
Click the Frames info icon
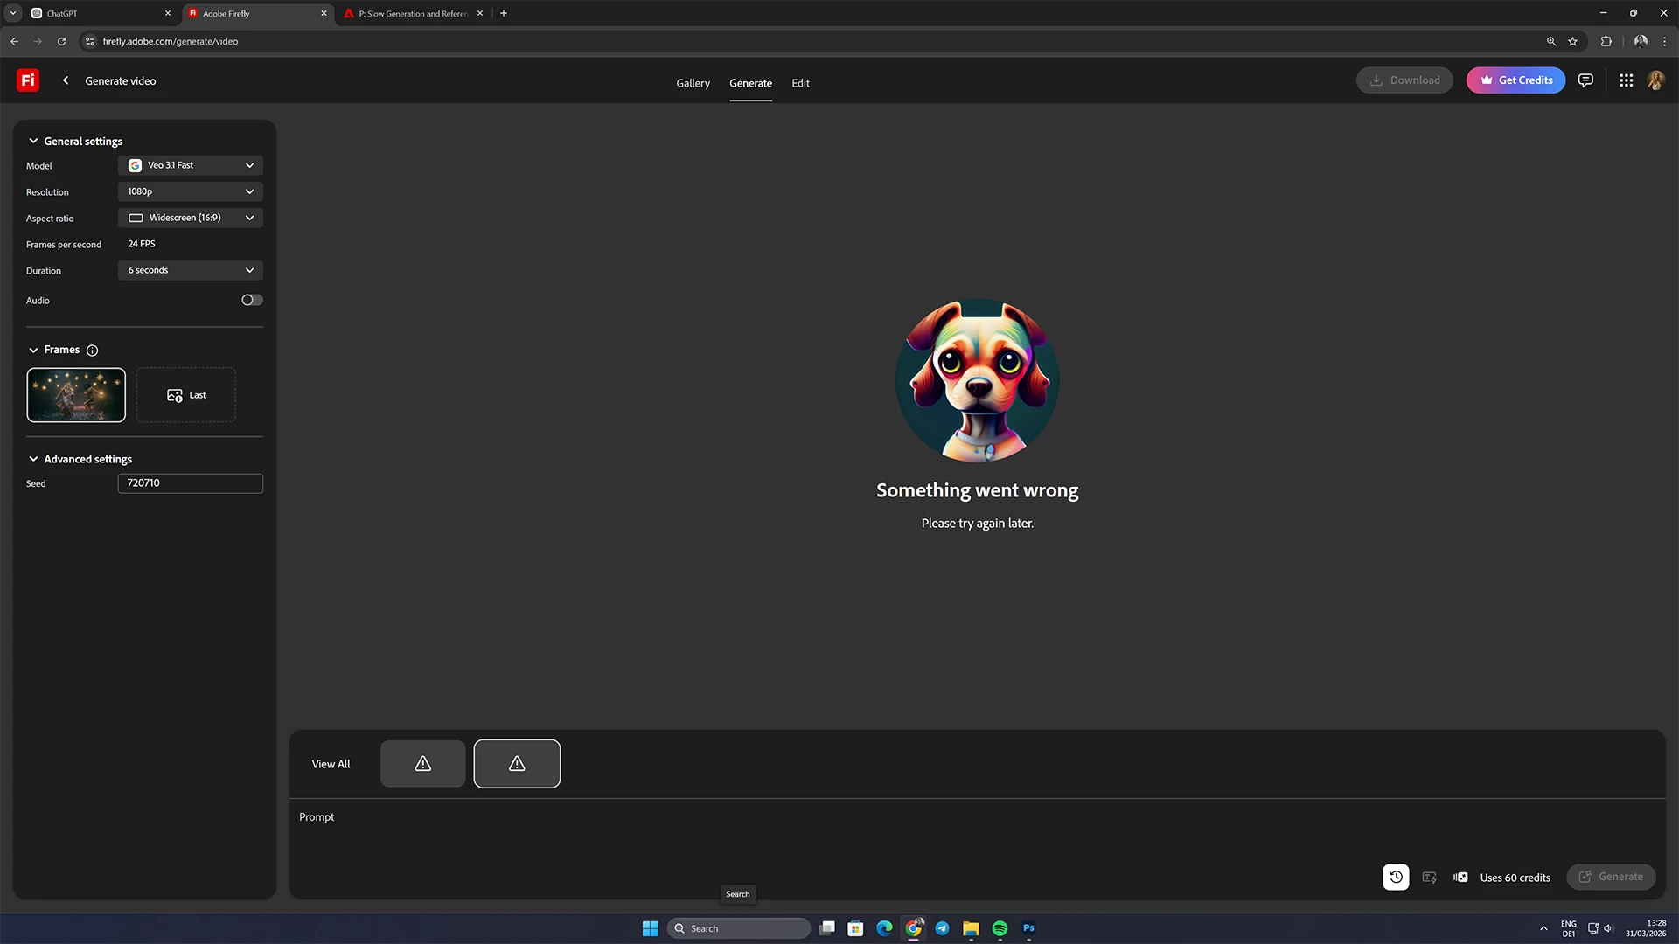click(x=92, y=351)
